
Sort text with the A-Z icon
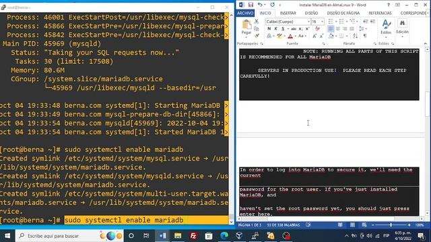(x=355, y=36)
